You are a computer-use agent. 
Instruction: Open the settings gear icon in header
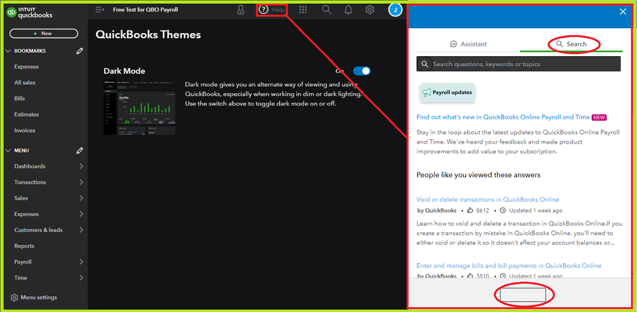370,10
